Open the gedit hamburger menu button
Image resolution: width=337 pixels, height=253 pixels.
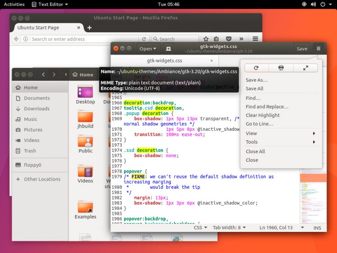[x=318, y=49]
